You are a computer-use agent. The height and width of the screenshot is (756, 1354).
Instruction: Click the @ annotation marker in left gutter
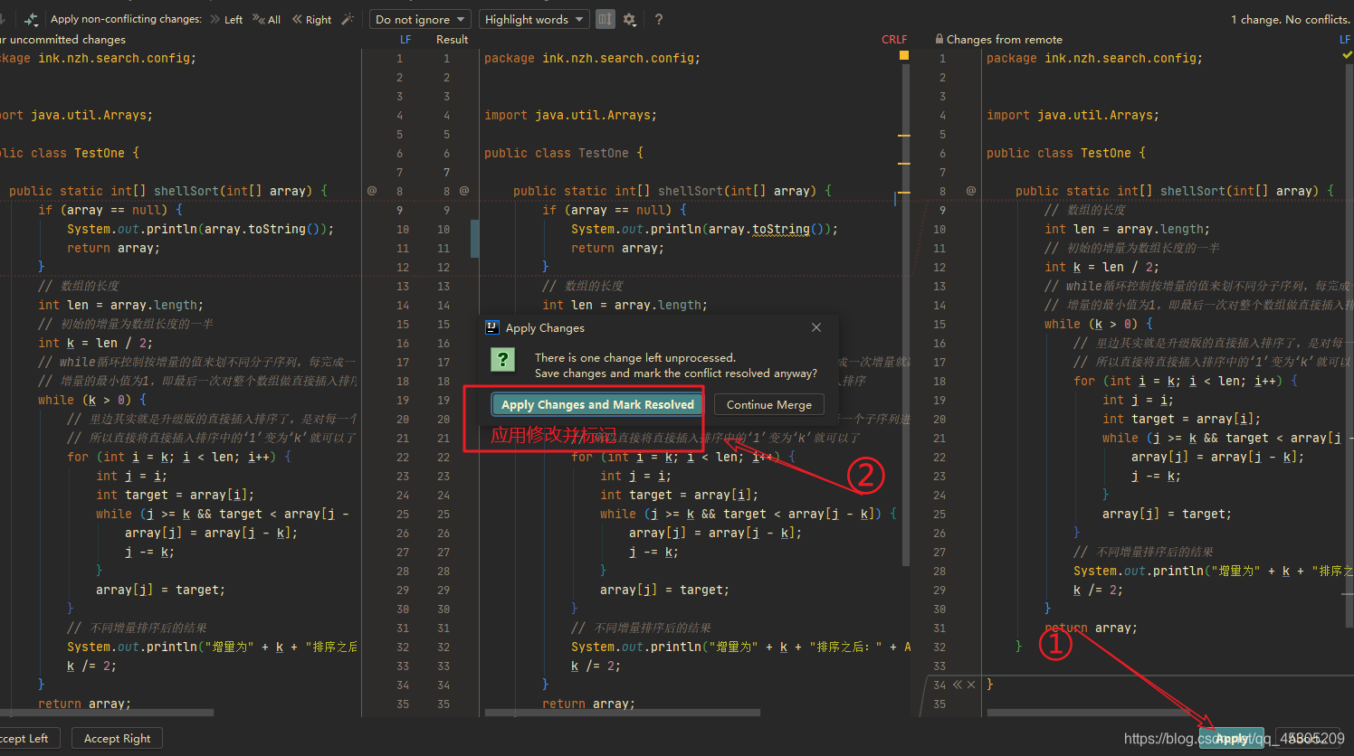click(372, 191)
